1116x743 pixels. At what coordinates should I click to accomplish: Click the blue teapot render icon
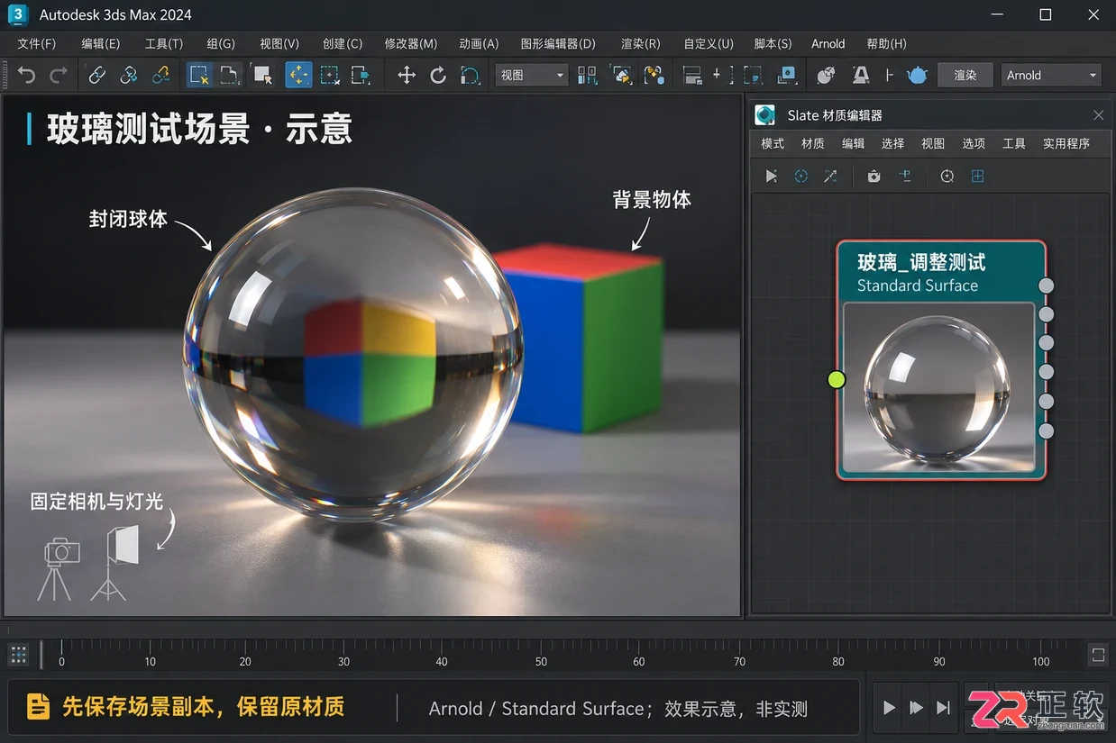tap(918, 76)
